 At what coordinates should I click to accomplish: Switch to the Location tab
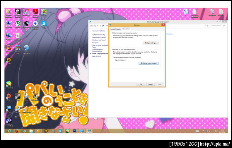coord(119,29)
